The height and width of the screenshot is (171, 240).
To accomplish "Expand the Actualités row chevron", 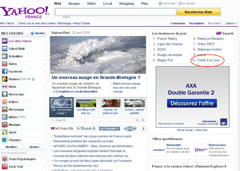I will 45,56.
